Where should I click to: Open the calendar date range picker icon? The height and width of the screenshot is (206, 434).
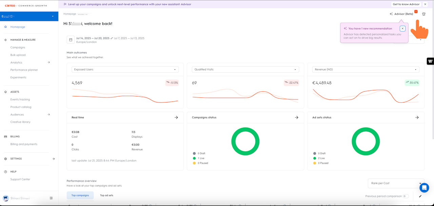click(71, 40)
